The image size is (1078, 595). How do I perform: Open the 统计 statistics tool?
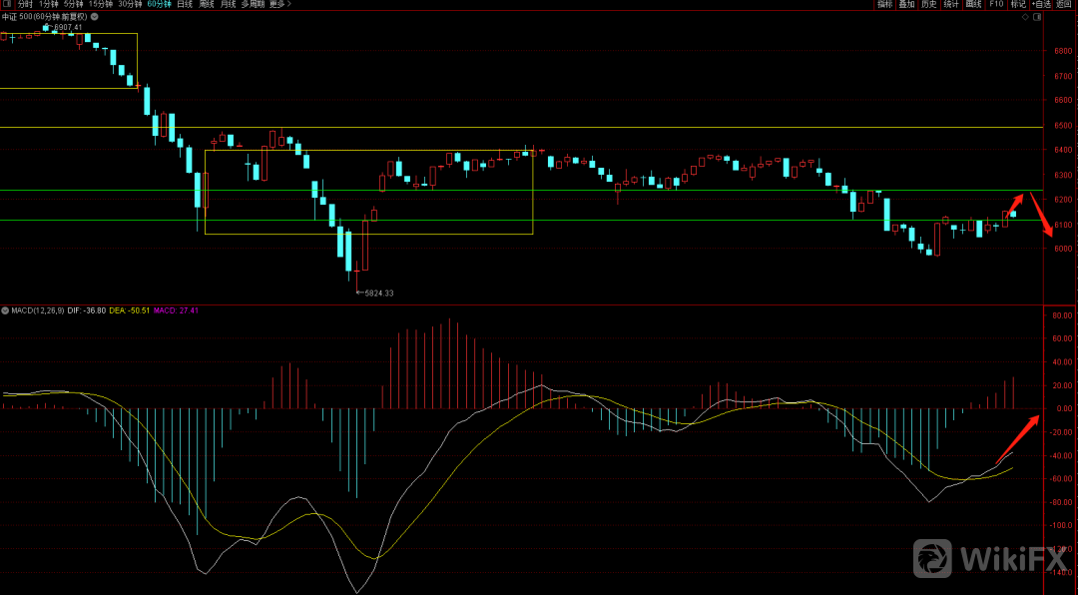(951, 5)
